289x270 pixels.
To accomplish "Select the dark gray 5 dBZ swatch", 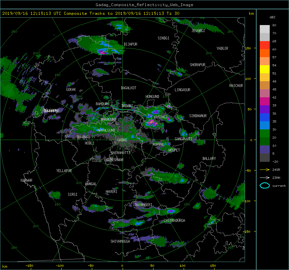I will pos(265,158).
